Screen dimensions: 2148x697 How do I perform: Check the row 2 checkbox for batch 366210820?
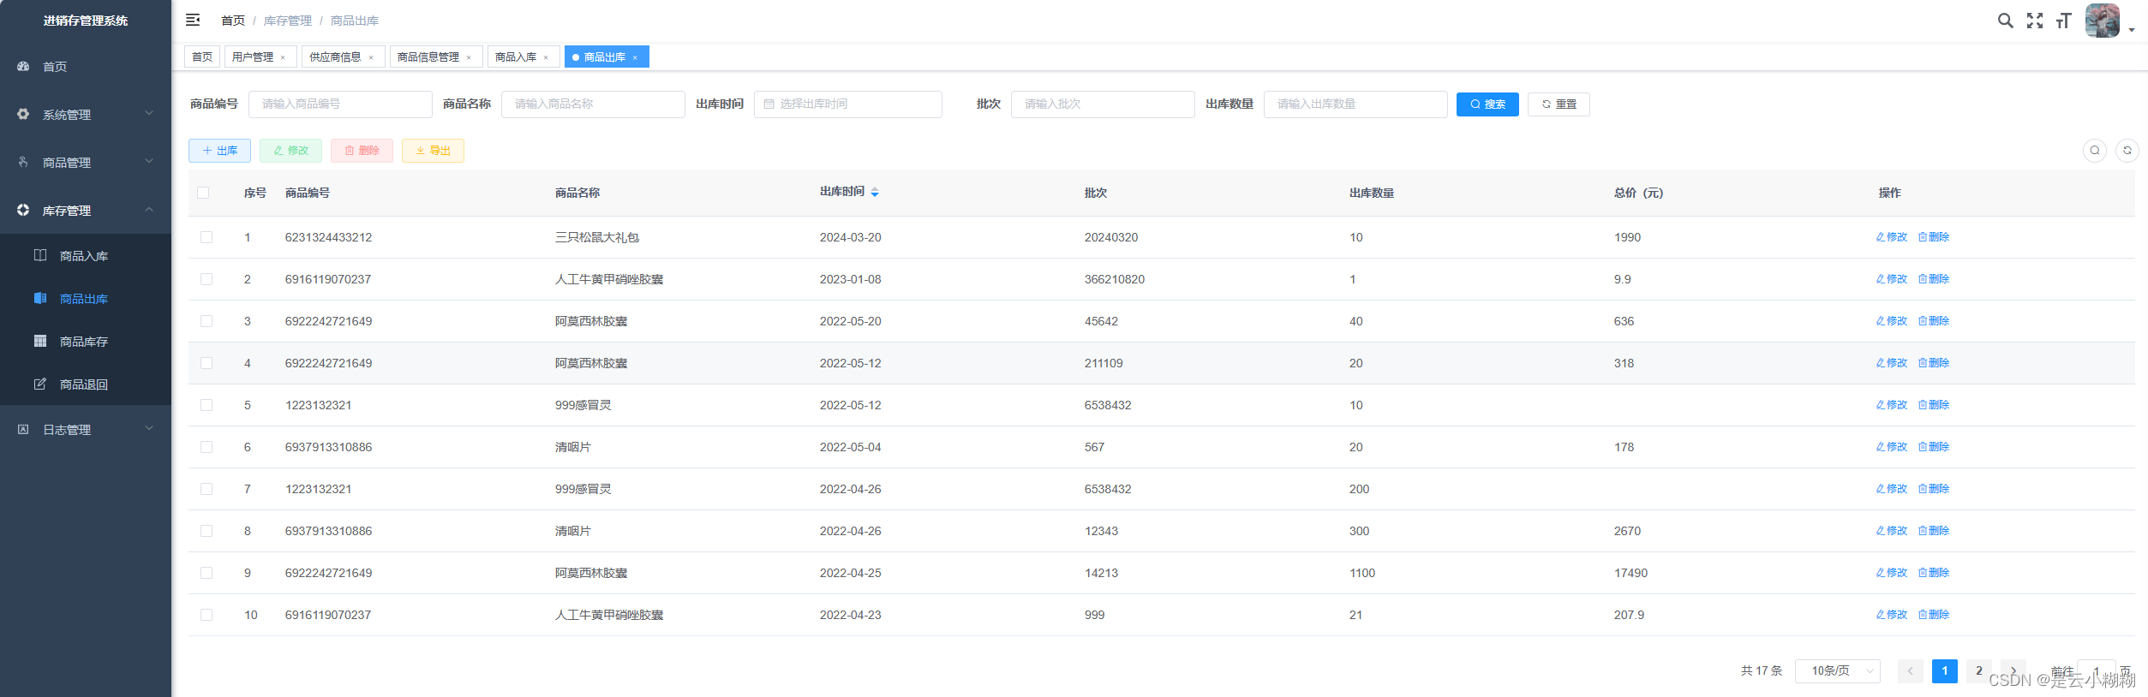206,279
